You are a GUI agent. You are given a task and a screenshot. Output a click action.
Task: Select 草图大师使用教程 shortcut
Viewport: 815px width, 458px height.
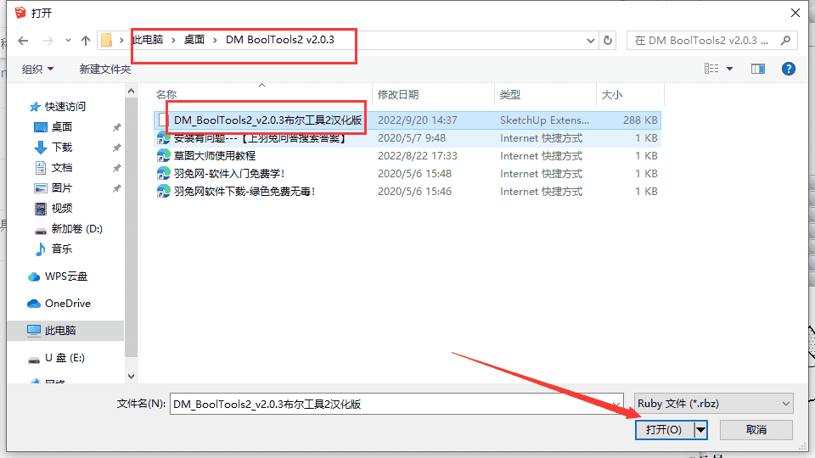pyautogui.click(x=215, y=156)
